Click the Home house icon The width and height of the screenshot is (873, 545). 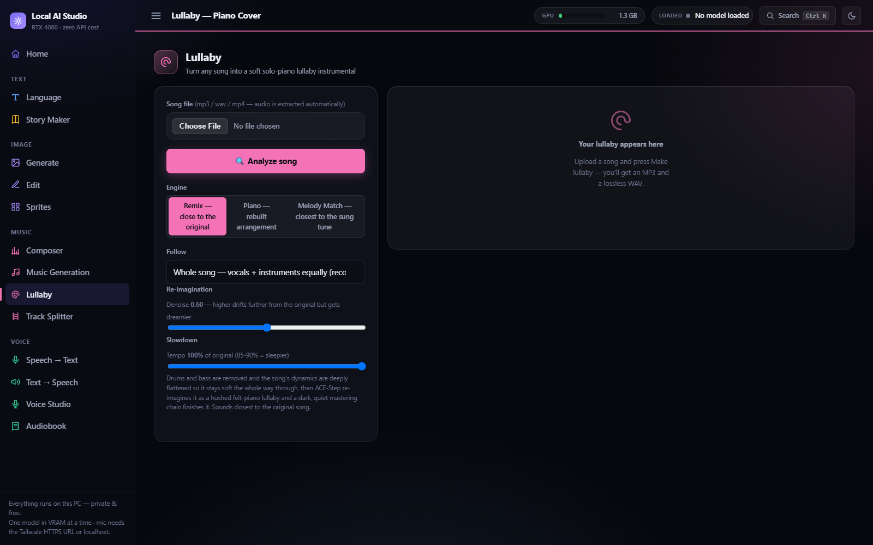pyautogui.click(x=16, y=54)
